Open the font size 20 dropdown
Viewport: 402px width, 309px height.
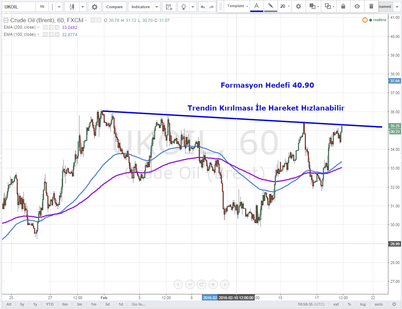285,6
